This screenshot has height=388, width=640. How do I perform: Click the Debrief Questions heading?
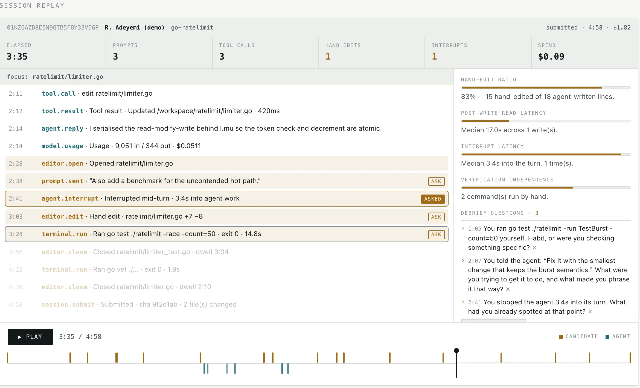499,213
